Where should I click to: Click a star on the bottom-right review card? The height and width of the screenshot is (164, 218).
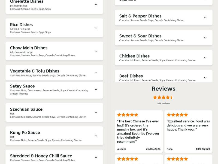(x=177, y=158)
